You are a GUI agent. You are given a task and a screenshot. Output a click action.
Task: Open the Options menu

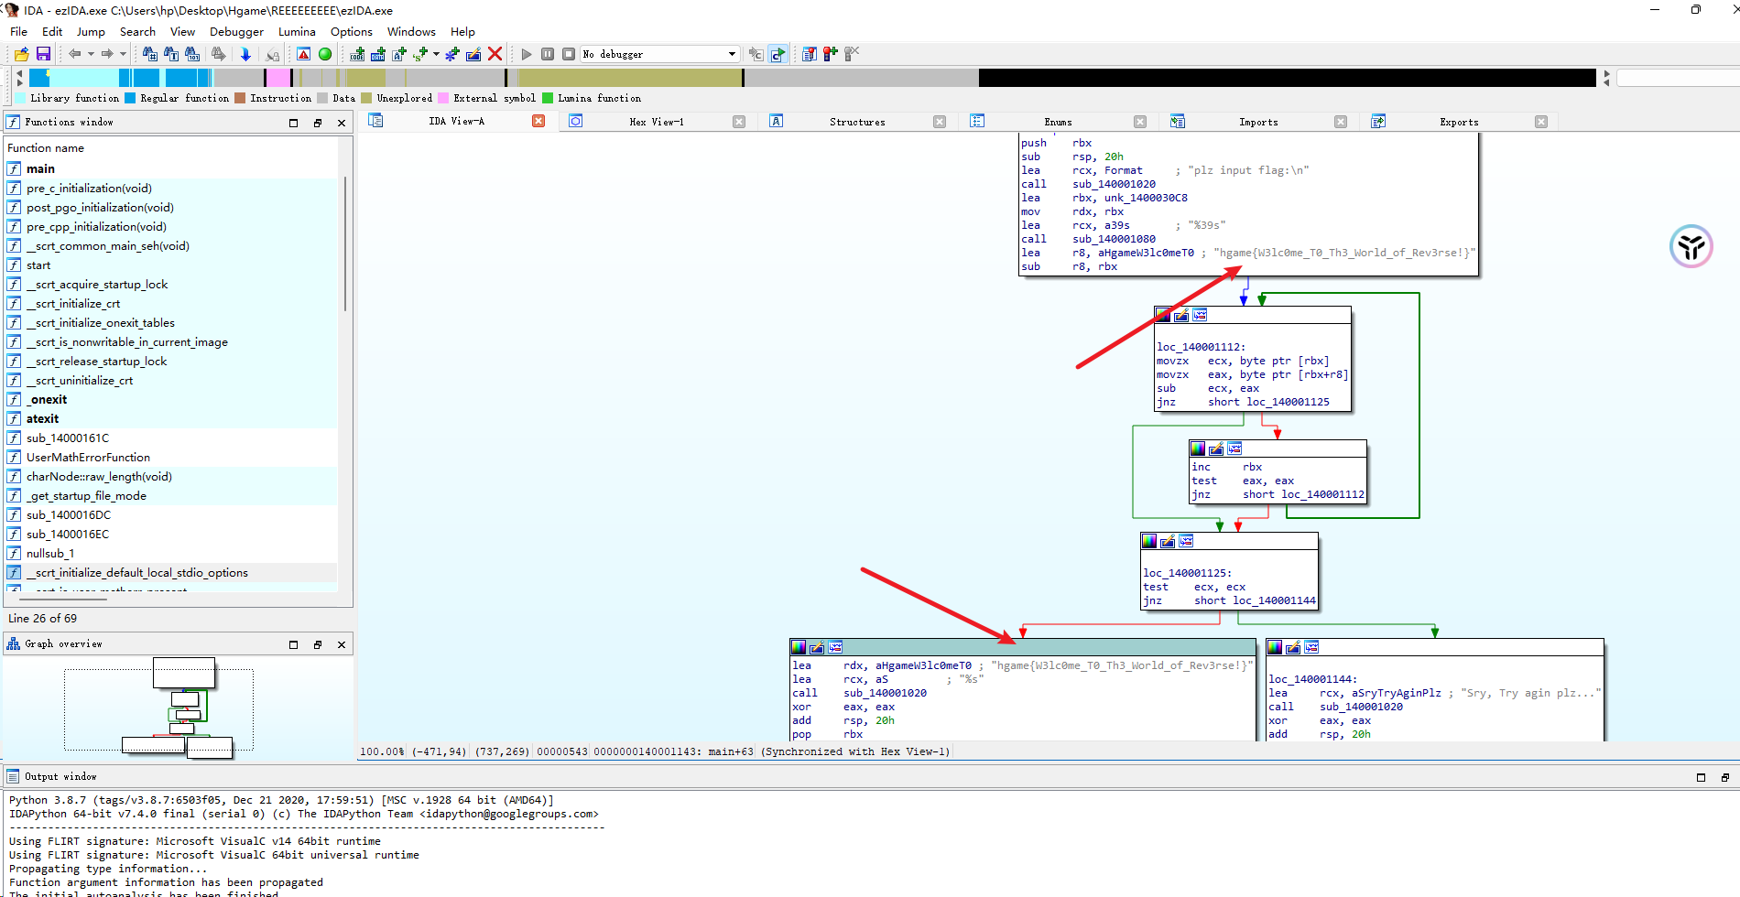pyautogui.click(x=352, y=31)
